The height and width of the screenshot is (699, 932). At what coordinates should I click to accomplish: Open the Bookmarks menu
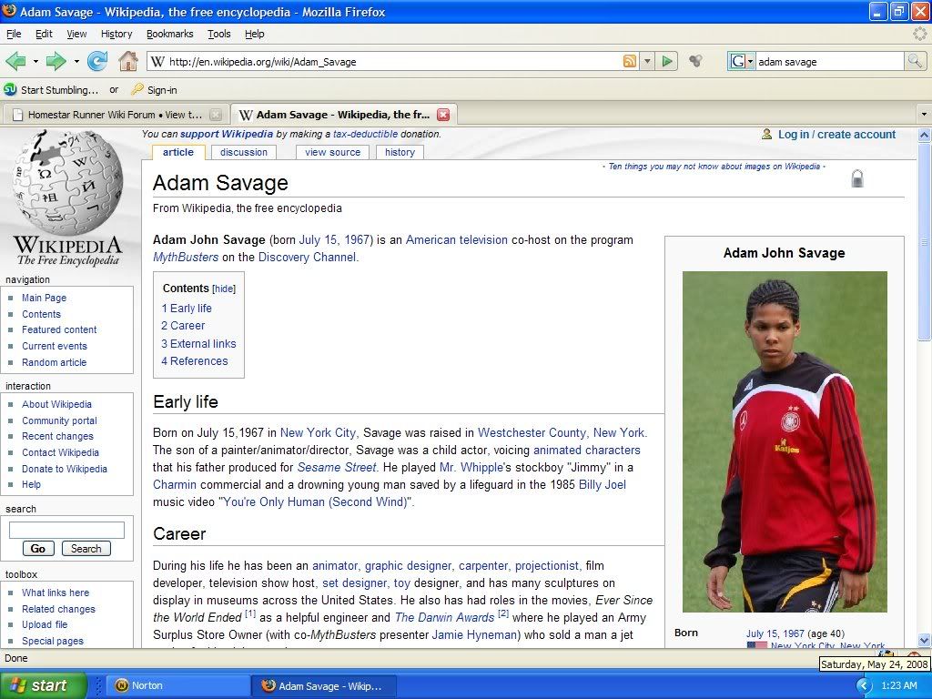(x=169, y=34)
